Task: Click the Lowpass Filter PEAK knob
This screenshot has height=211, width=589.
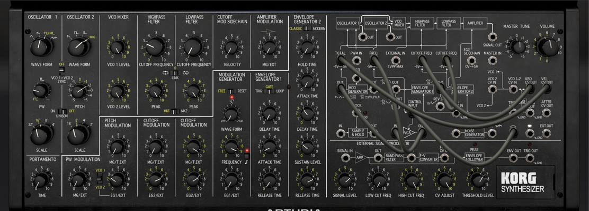Action: coord(193,91)
